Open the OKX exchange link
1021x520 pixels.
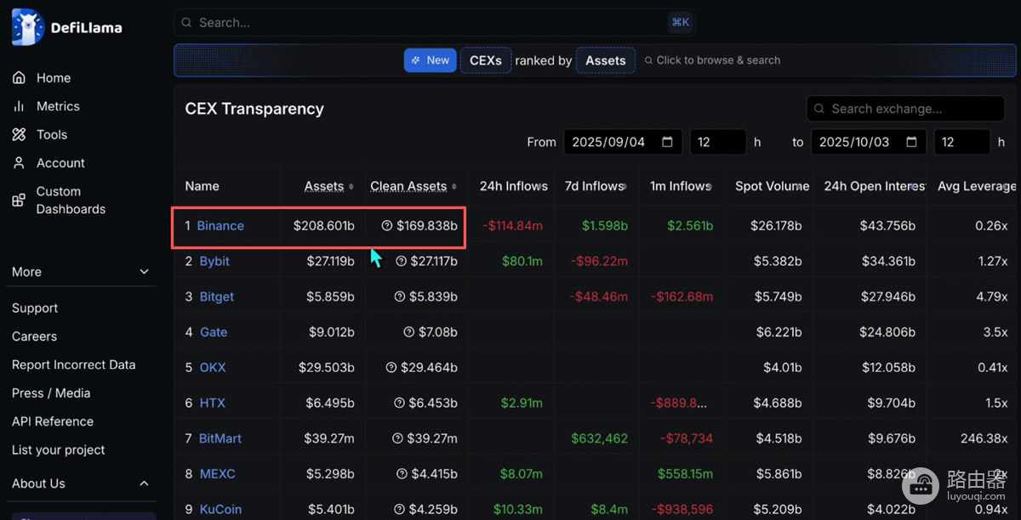pos(213,368)
